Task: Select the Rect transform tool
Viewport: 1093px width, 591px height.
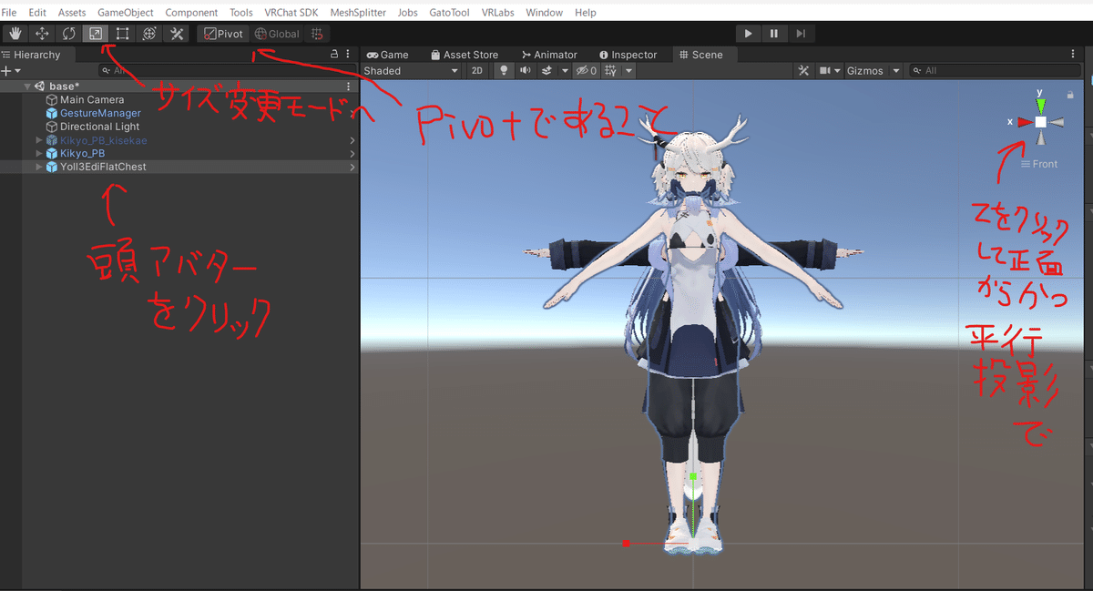Action: (123, 34)
